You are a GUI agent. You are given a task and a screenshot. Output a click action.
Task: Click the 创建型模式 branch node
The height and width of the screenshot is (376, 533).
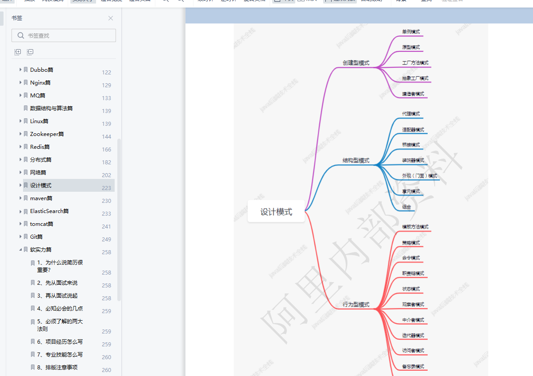[356, 63]
